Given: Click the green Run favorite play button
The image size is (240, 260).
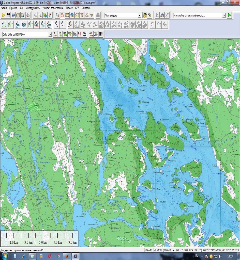Looking at the screenshot, I should click(230, 15).
